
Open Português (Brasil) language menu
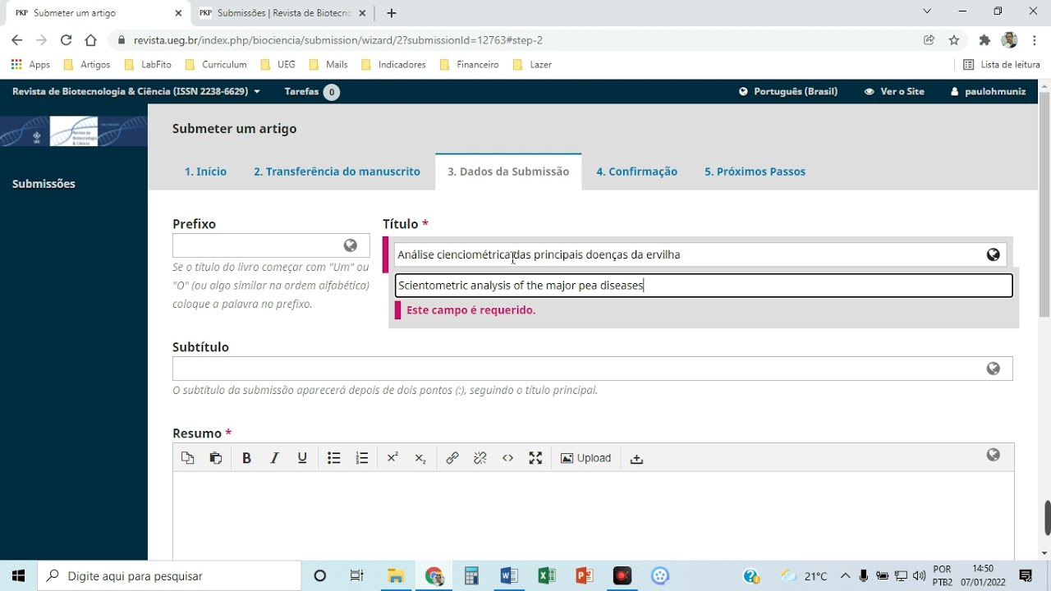pos(788,91)
